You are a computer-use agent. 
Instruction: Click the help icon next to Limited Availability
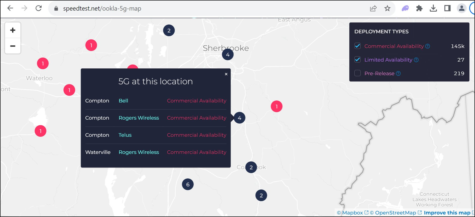click(x=416, y=60)
